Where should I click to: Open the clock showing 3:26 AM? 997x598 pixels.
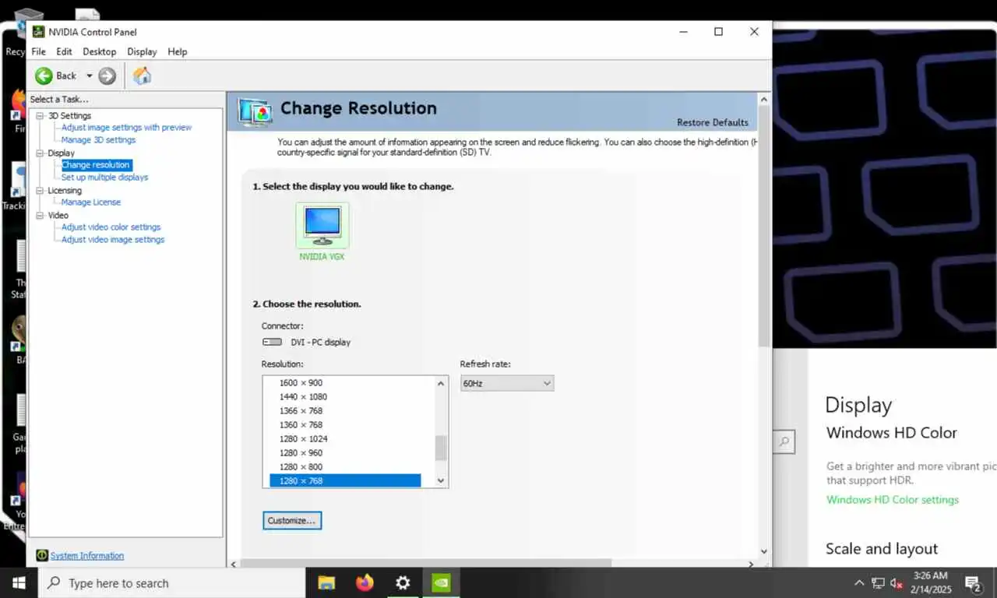point(930,582)
